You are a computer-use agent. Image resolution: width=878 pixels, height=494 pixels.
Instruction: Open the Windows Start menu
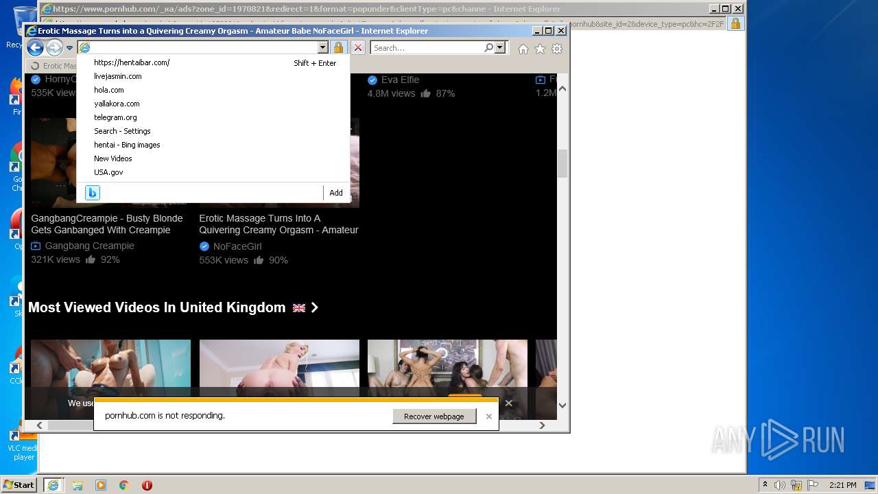pos(19,484)
